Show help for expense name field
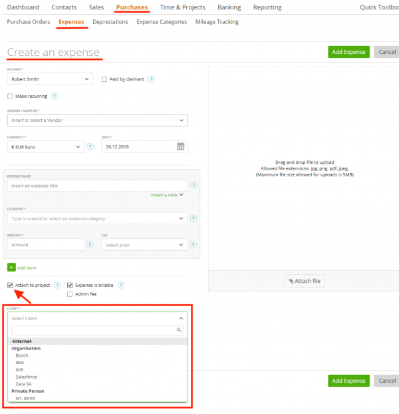Screen dimensions: 399x414 194,185
